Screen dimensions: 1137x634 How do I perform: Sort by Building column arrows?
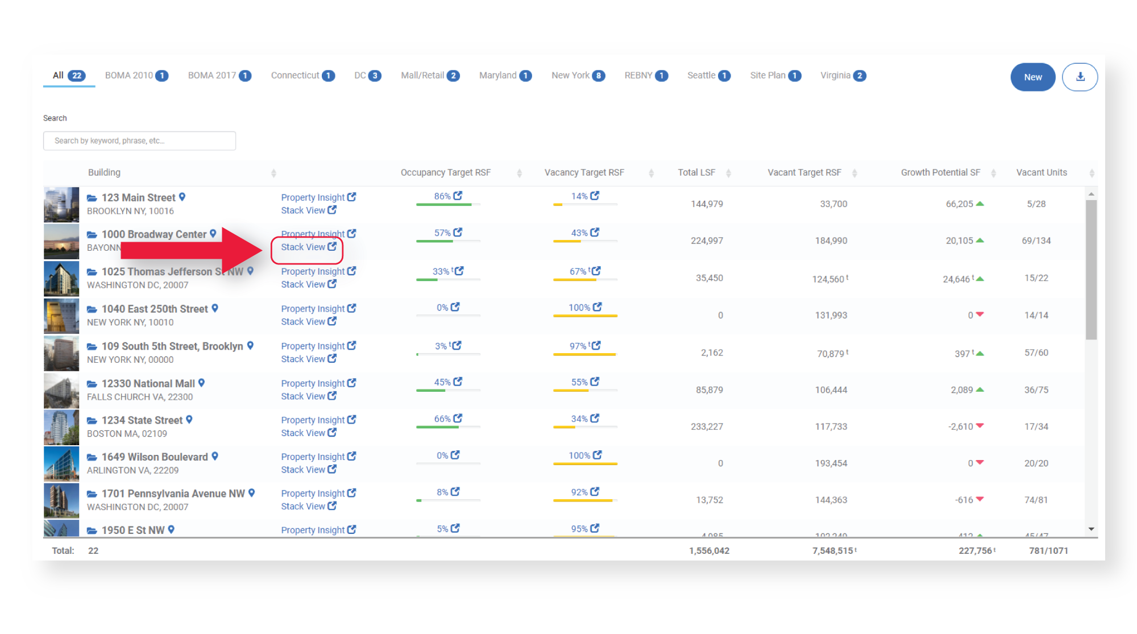pyautogui.click(x=273, y=173)
